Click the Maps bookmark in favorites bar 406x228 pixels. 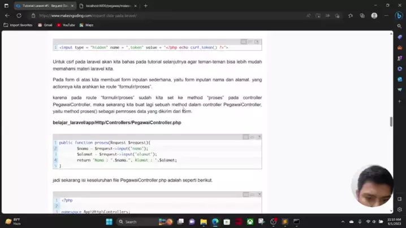tap(87, 25)
